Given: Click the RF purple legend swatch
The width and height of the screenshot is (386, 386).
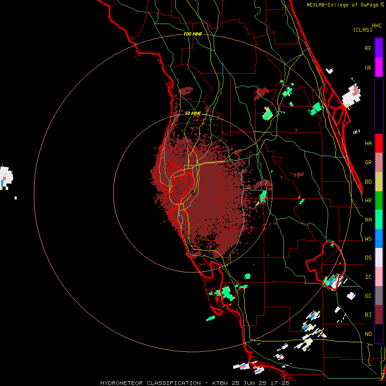Looking at the screenshot, I should click(379, 48).
